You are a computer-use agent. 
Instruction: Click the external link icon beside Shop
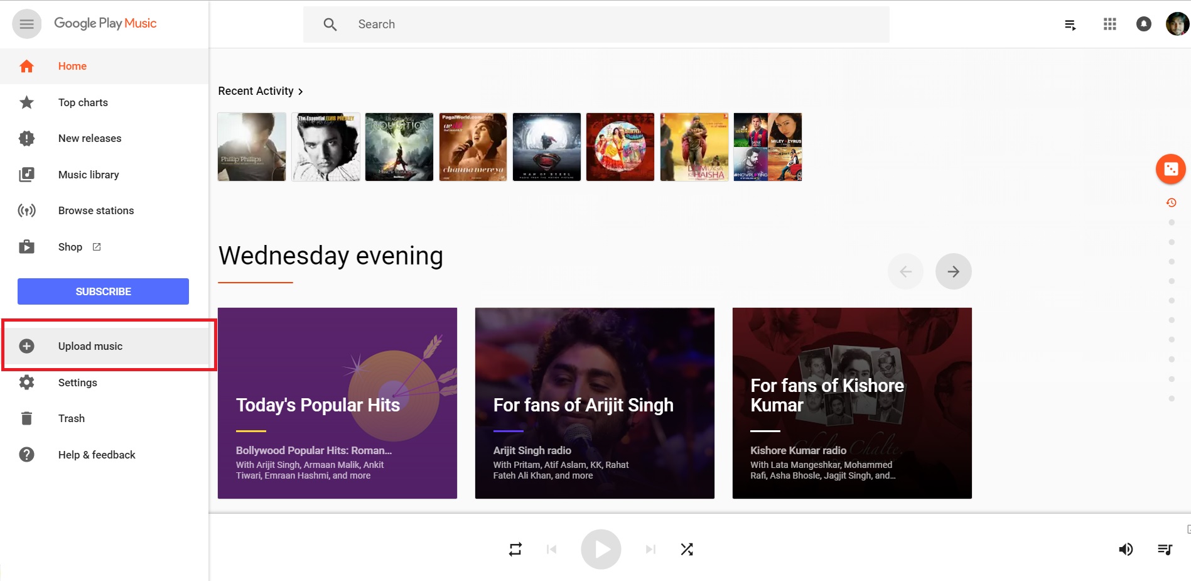(x=97, y=247)
